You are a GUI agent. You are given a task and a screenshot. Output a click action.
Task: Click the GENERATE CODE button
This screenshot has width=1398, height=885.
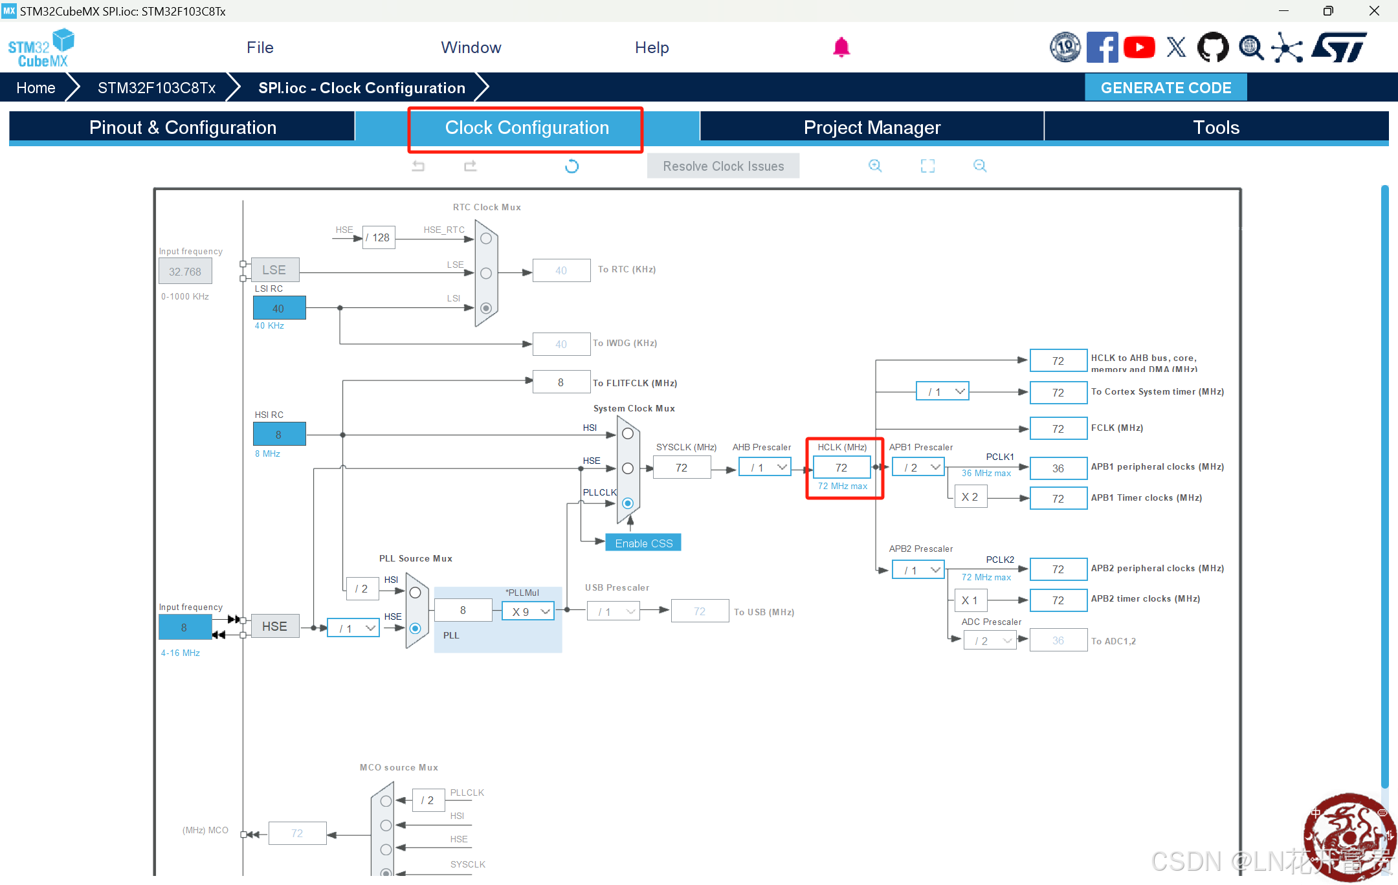(x=1165, y=88)
